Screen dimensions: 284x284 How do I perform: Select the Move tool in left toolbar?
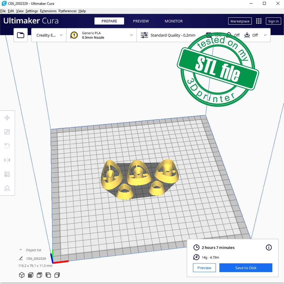point(7,118)
